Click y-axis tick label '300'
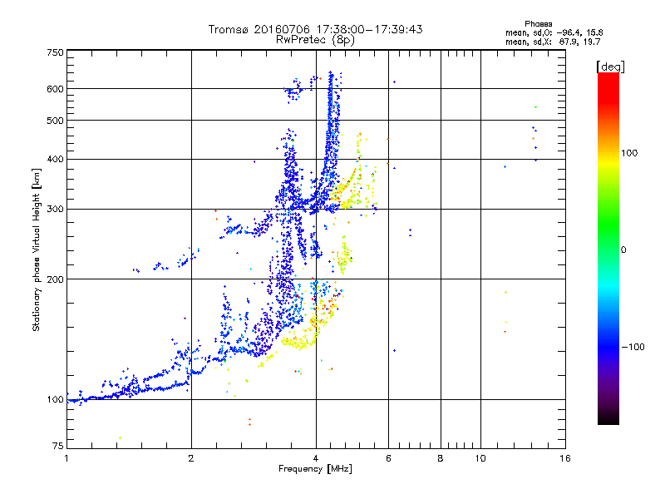The image size is (665, 499). click(56, 210)
